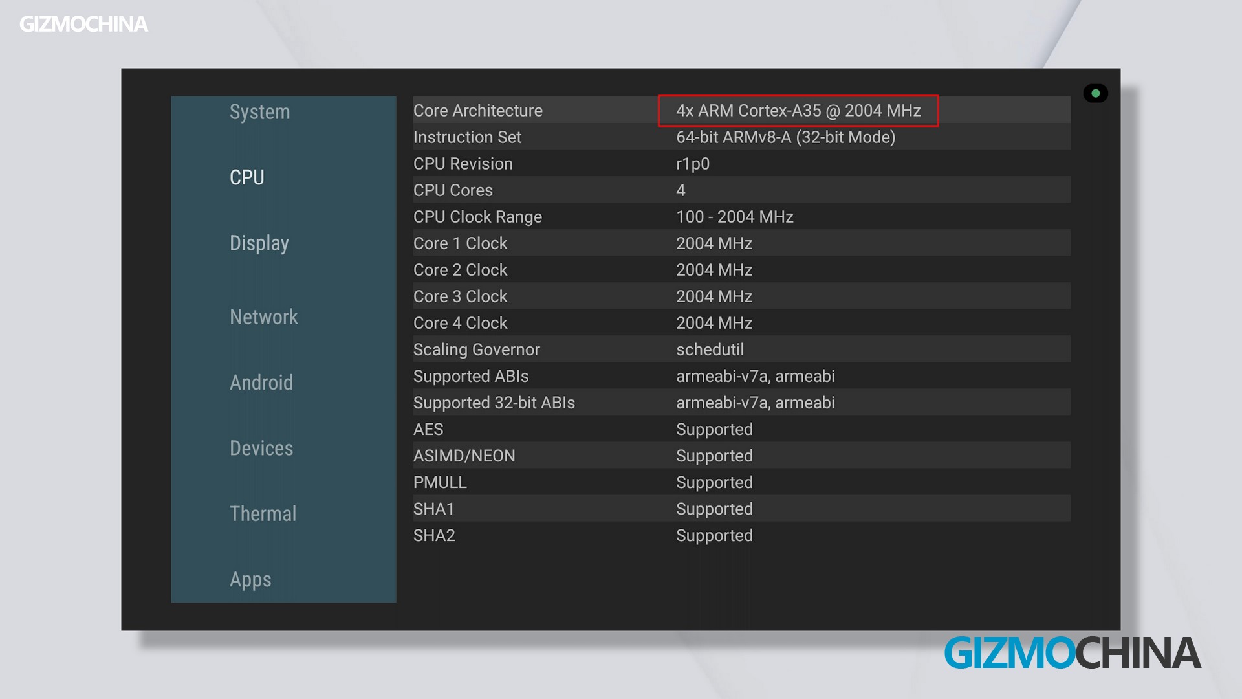The width and height of the screenshot is (1242, 699).
Task: Click the highlighted Cortex-A35 value
Action: coord(798,111)
